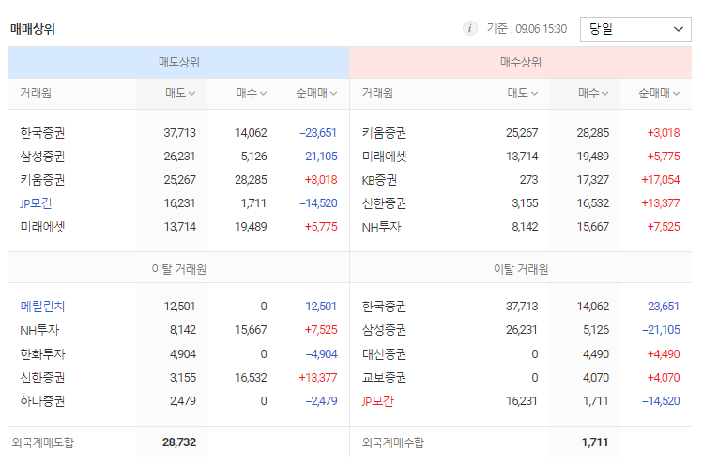703x464 pixels.
Task: Click 거래원 column header in 매도상위
Action: (36, 93)
